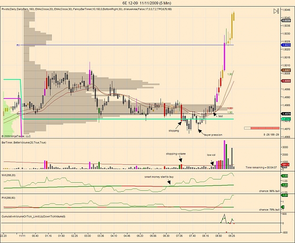Click the 1.5015 price axis label

pyautogui.click(x=286, y=57)
